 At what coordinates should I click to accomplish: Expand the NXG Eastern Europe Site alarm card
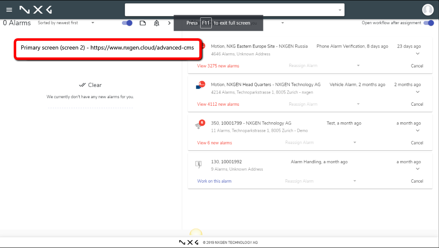[418, 53]
